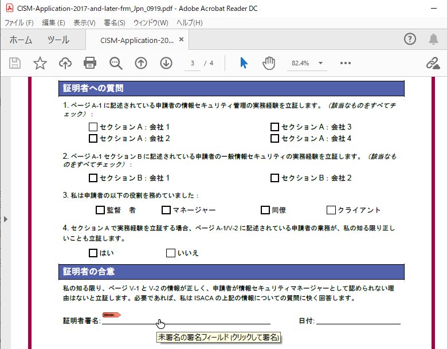This screenshot has height=349, width=447.
Task: Expand more tools via the ellipsis button
Action: pos(345,63)
